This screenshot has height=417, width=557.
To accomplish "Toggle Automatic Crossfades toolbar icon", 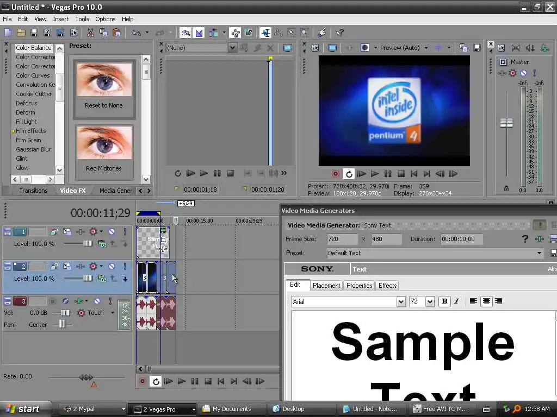I will pos(199,33).
